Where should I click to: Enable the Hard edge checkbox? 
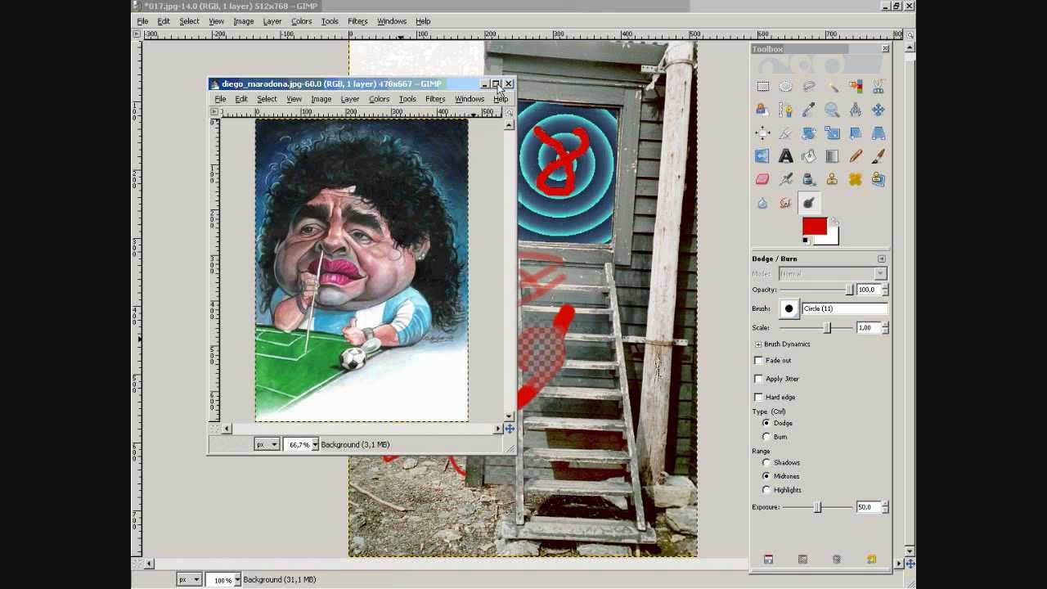click(758, 397)
